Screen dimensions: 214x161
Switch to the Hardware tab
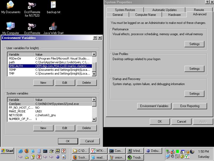pos(174,15)
